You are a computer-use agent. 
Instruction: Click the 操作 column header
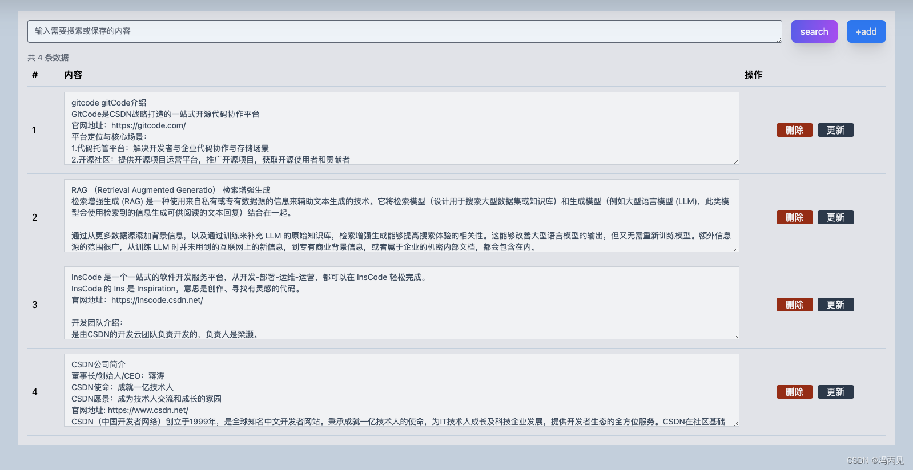pos(753,75)
